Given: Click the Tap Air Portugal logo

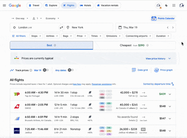Looking at the screenshot, I should (17, 94).
